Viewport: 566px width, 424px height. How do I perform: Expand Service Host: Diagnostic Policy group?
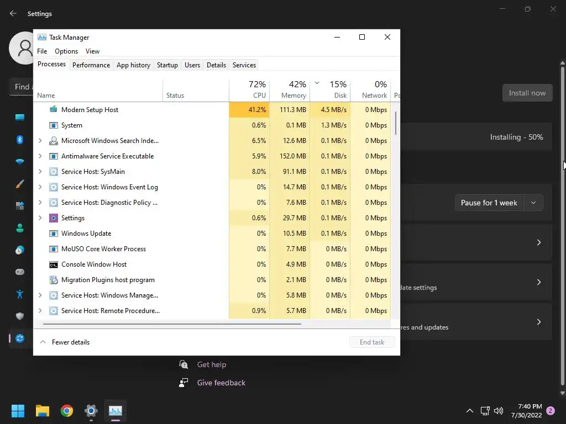point(40,203)
